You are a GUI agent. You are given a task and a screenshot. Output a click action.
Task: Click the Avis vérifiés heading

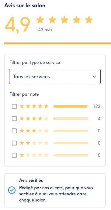31,180
